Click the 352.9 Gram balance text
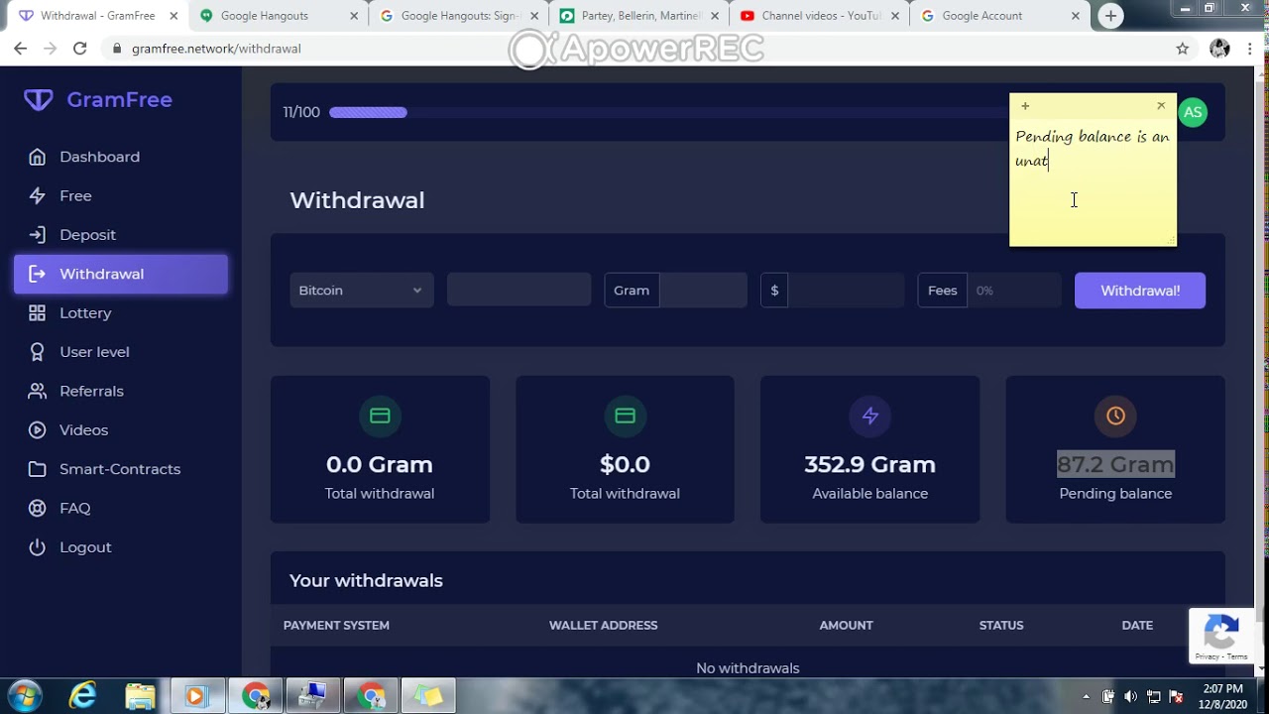 869,464
